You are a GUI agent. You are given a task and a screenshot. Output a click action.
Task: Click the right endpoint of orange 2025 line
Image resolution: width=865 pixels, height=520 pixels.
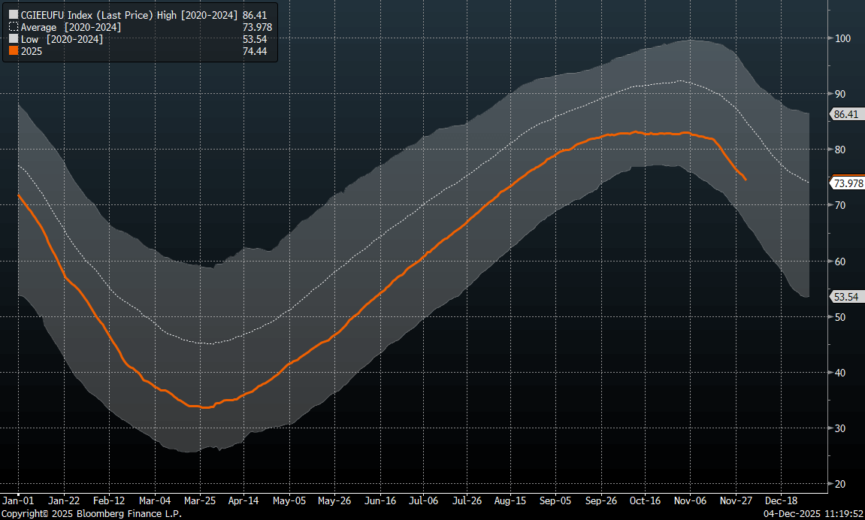pyautogui.click(x=745, y=179)
